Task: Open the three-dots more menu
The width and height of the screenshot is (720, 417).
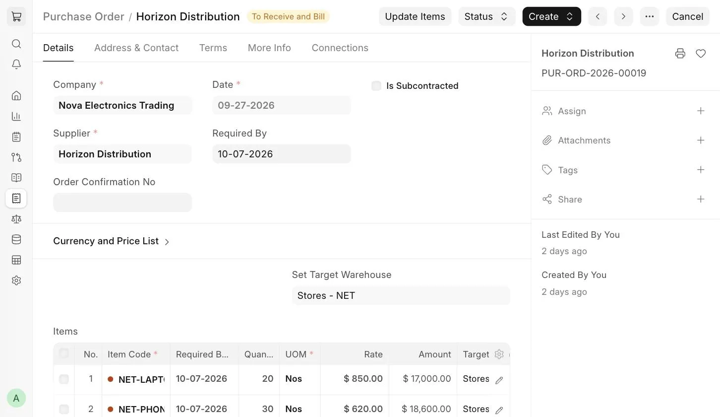Action: coord(650,16)
